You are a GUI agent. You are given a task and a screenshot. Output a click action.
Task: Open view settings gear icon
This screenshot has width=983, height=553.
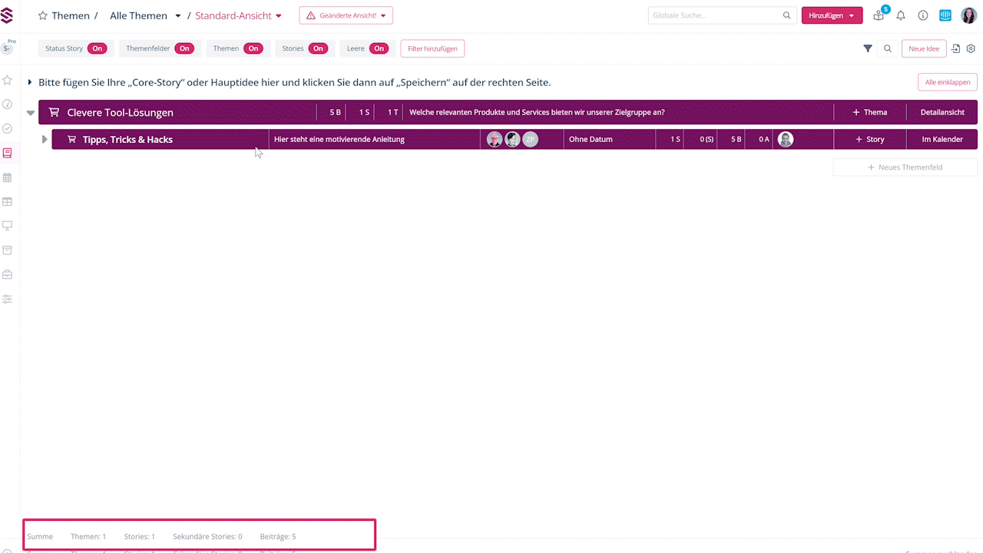click(971, 48)
